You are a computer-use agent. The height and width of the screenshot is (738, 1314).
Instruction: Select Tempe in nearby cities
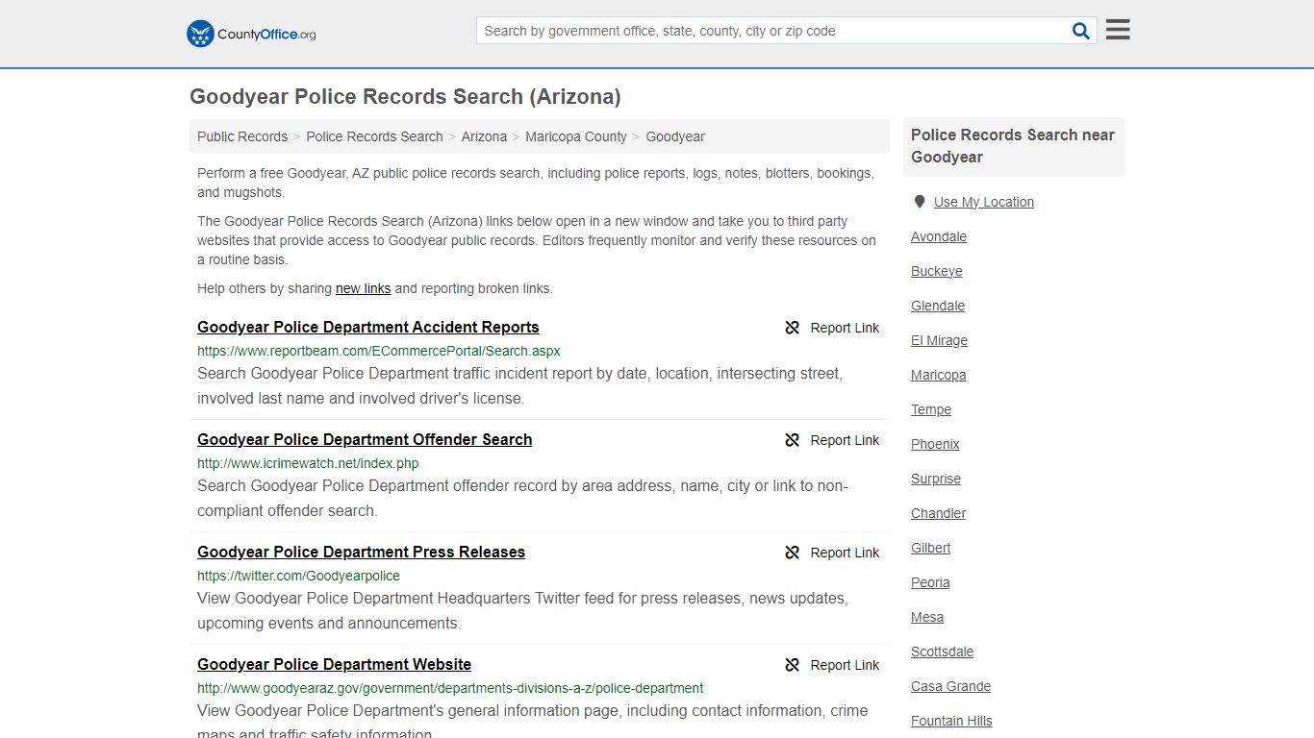click(x=931, y=409)
